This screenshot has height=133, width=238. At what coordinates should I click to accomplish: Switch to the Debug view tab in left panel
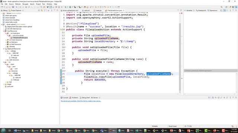click(4, 10)
